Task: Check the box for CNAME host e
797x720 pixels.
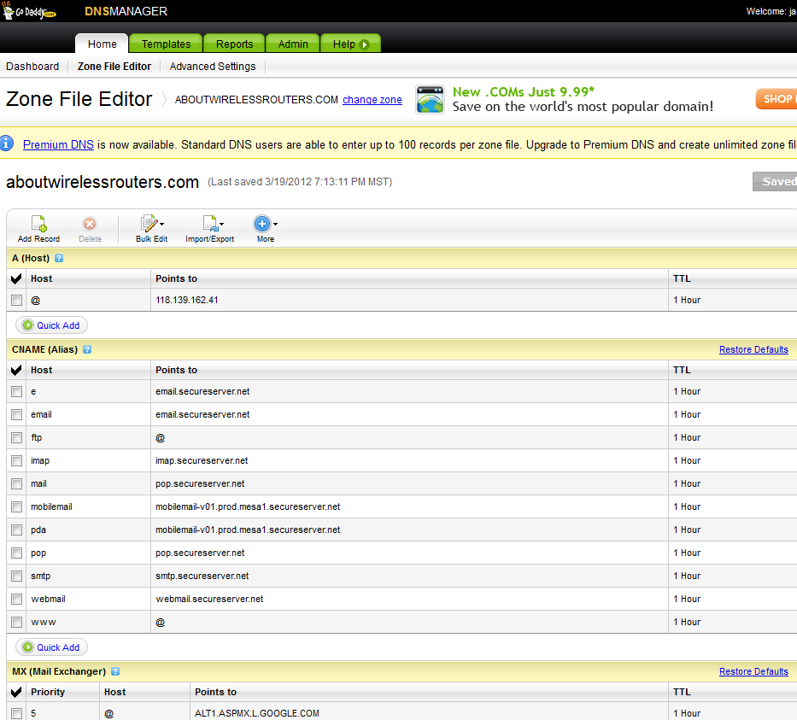Action: (x=17, y=391)
